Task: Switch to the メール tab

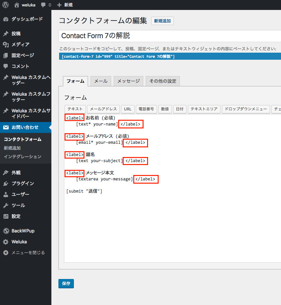Action: pyautogui.click(x=101, y=81)
